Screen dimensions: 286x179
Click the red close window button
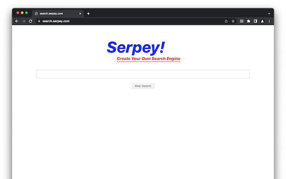point(18,13)
